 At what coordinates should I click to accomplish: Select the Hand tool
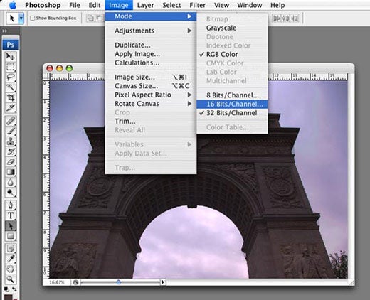[11, 269]
